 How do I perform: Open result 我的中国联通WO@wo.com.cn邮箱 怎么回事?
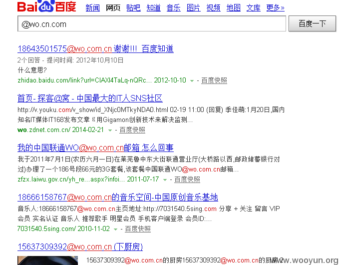[x=95, y=147]
